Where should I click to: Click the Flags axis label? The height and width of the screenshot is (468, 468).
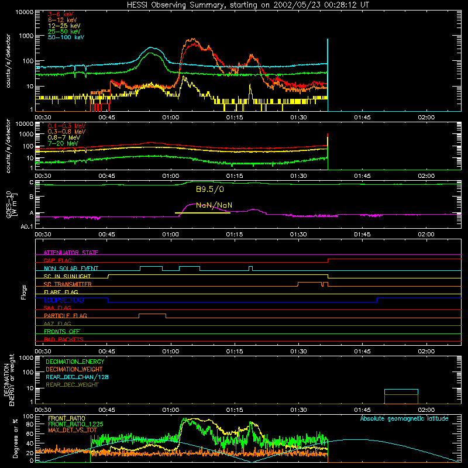point(24,292)
